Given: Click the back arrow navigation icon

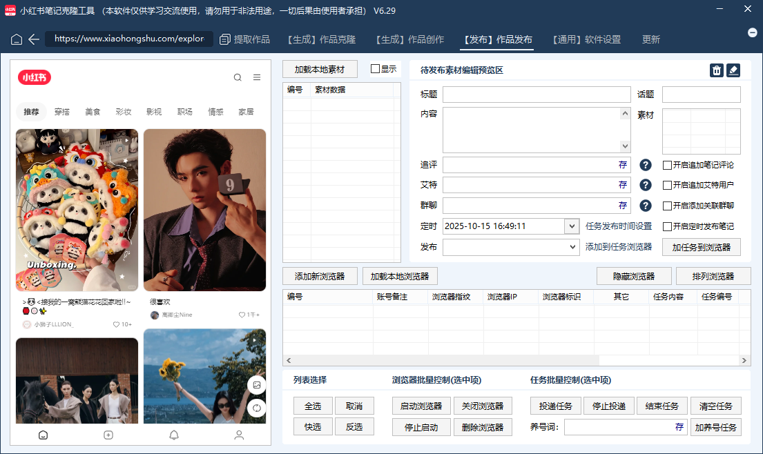Looking at the screenshot, I should (34, 39).
